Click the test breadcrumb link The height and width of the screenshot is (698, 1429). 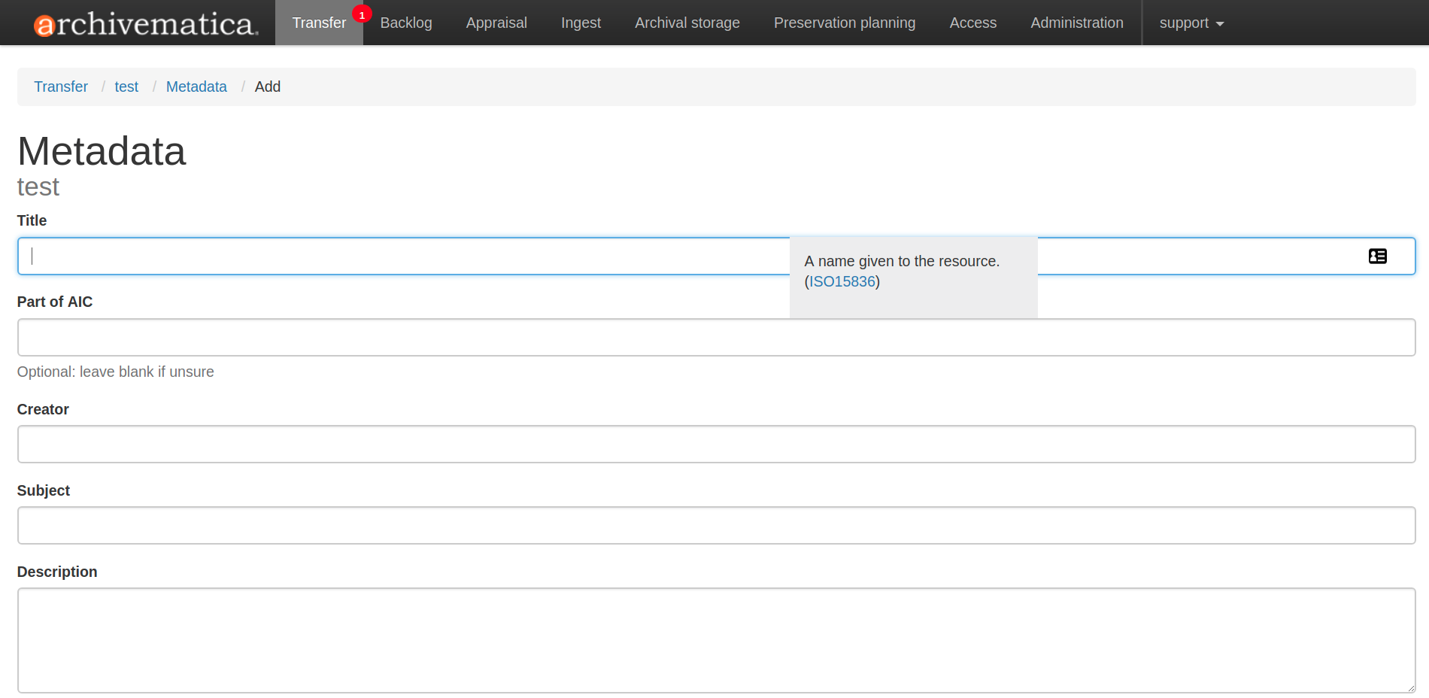click(126, 86)
